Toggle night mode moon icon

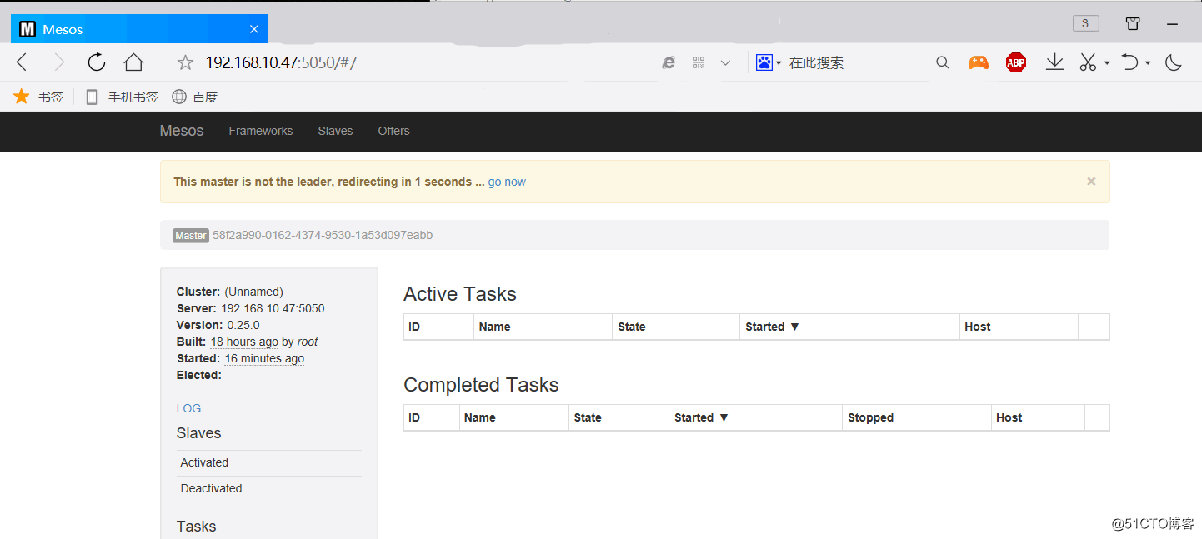pos(1174,62)
